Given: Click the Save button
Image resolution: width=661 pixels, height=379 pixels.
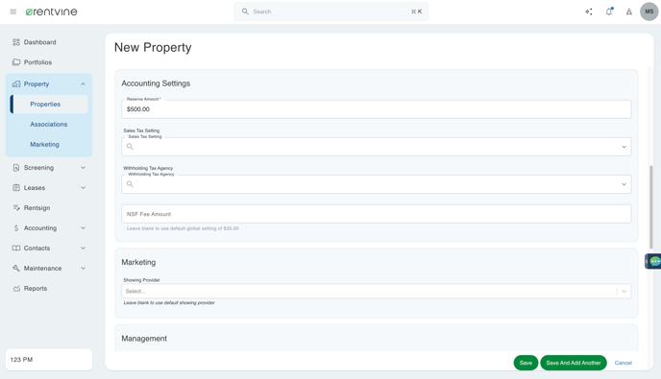Looking at the screenshot, I should [526, 363].
